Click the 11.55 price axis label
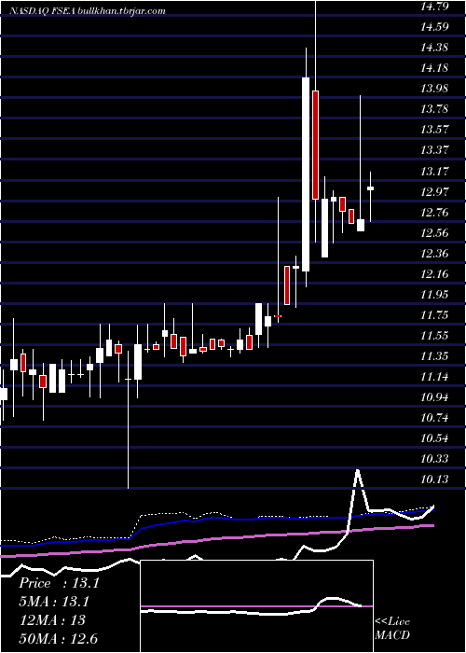The width and height of the screenshot is (466, 653). click(x=434, y=335)
